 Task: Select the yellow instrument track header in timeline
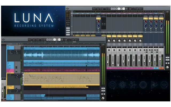(x=10, y=73)
